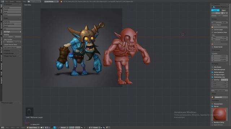Click the object icon in the Lock to Object field

213,27
